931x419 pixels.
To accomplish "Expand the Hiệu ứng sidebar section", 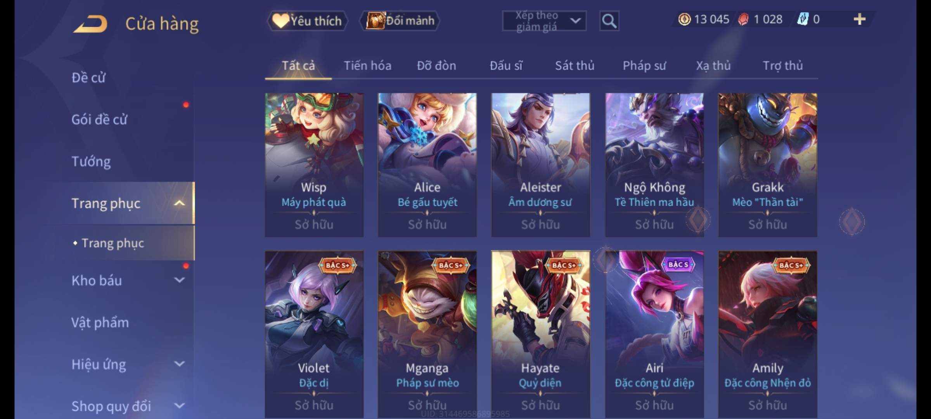I will 179,364.
